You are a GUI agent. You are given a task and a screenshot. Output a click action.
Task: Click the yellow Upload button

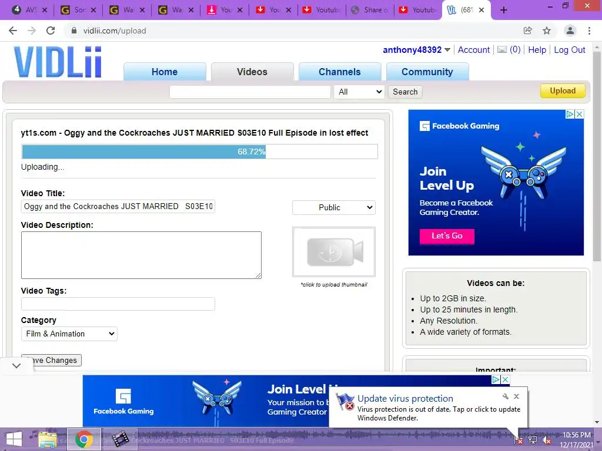coord(563,91)
